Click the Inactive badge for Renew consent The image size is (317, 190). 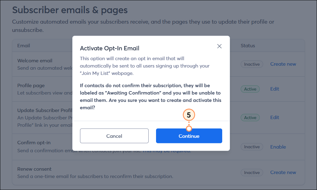(x=252, y=173)
